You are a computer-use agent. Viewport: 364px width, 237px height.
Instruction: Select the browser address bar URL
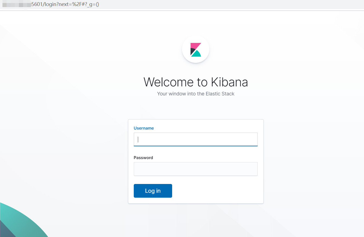[x=50, y=5]
